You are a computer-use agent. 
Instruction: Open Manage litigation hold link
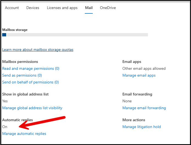pyautogui.click(x=142, y=127)
